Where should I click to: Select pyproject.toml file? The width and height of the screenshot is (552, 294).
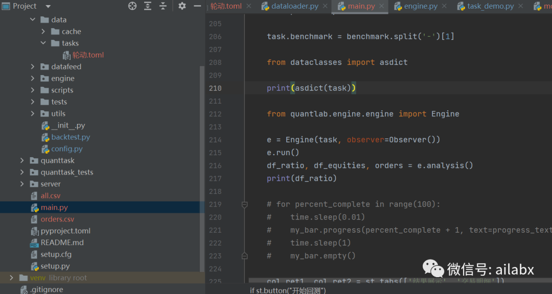[x=65, y=231]
